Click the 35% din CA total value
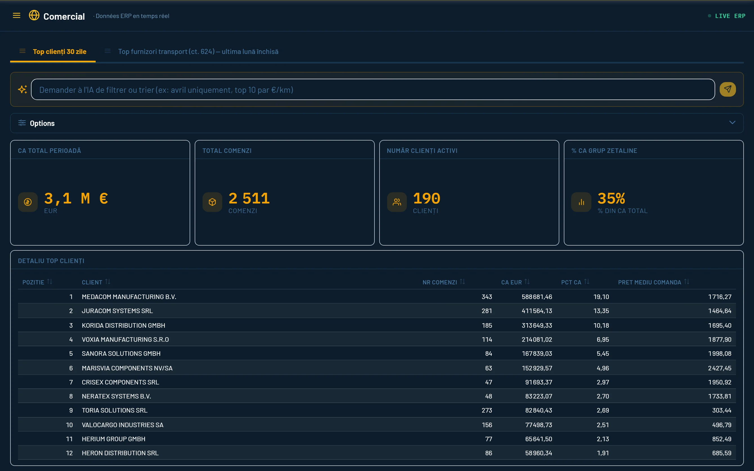The image size is (754, 471). [611, 198]
